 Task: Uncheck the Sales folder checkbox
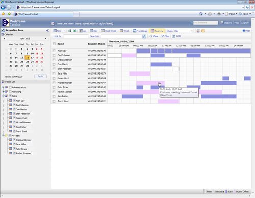[10, 96]
